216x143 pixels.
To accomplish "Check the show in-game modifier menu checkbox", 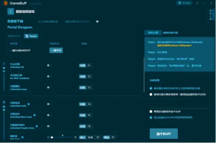I will click(x=151, y=95).
